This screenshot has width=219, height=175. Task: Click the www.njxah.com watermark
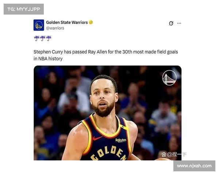point(194,166)
